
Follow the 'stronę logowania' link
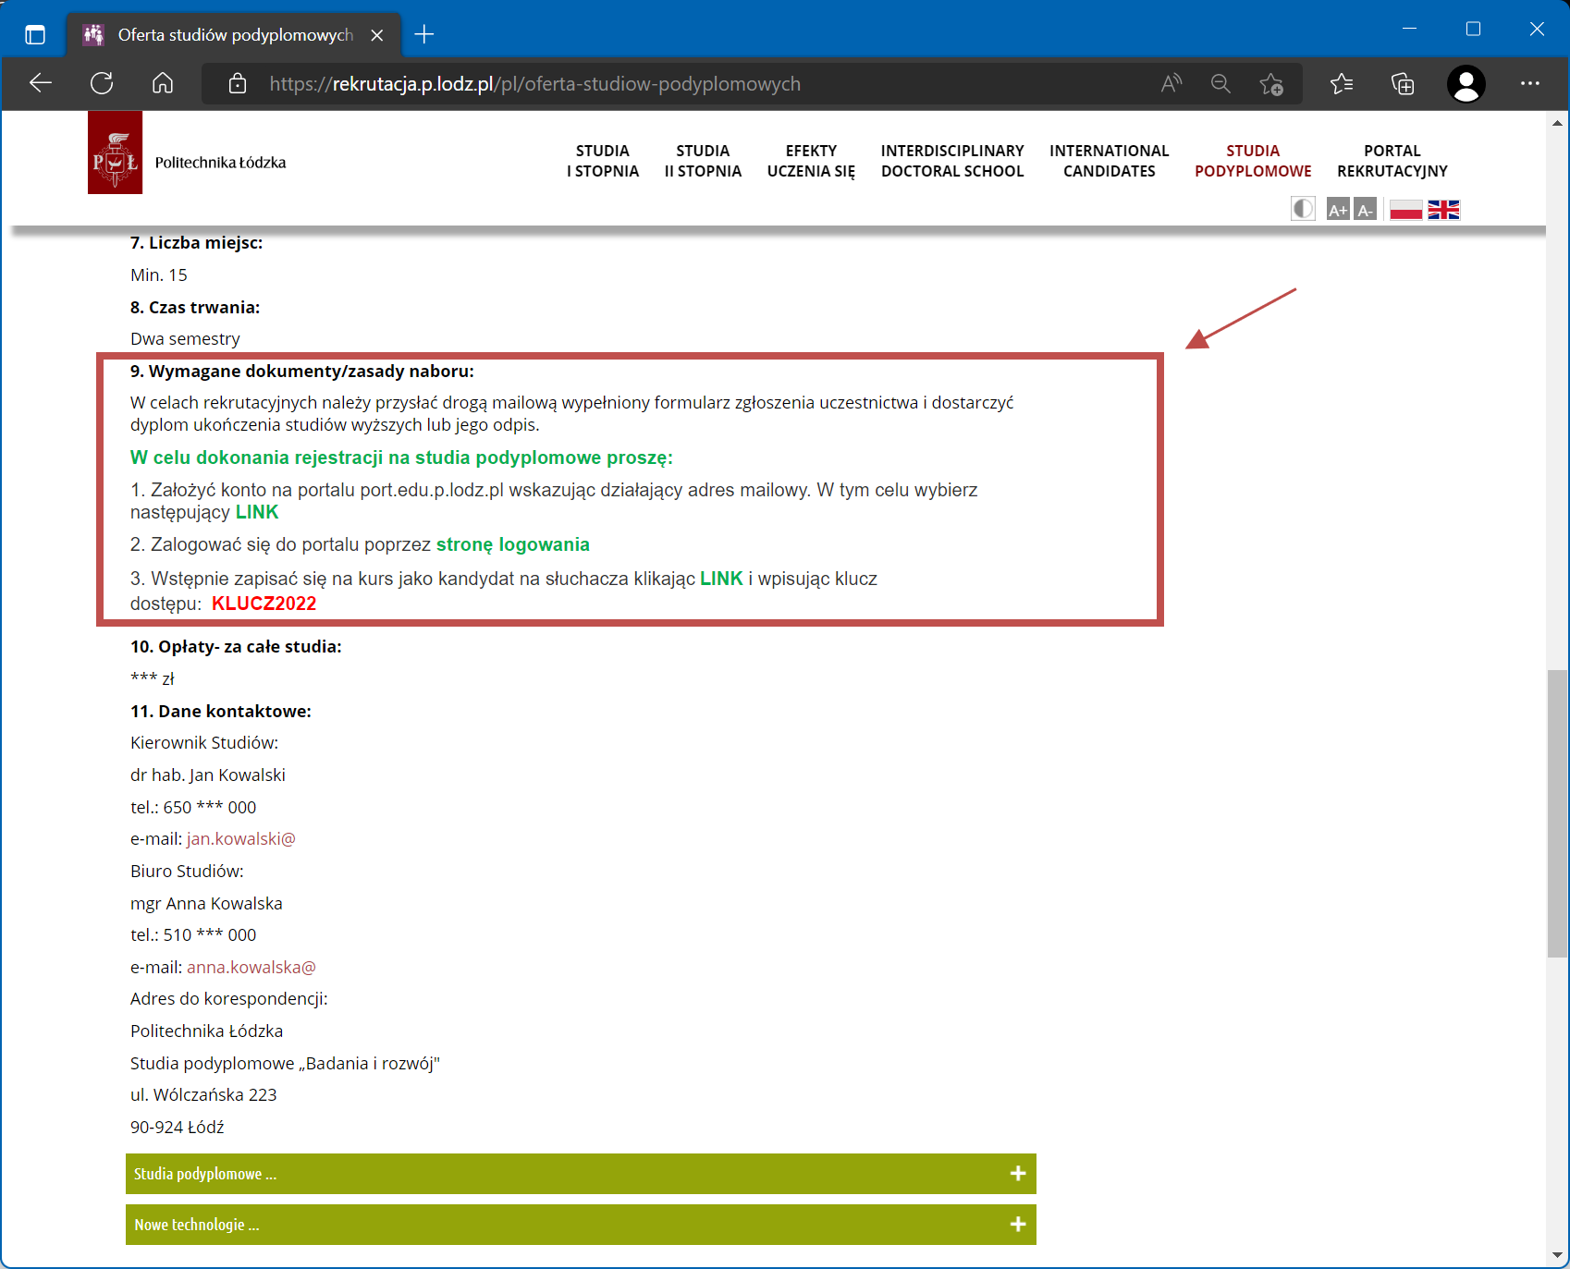pyautogui.click(x=512, y=544)
